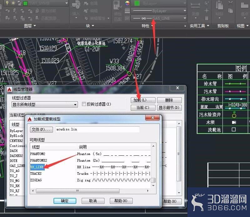
Task: Click the Insert block (插入) icon
Action: click(x=76, y=5)
